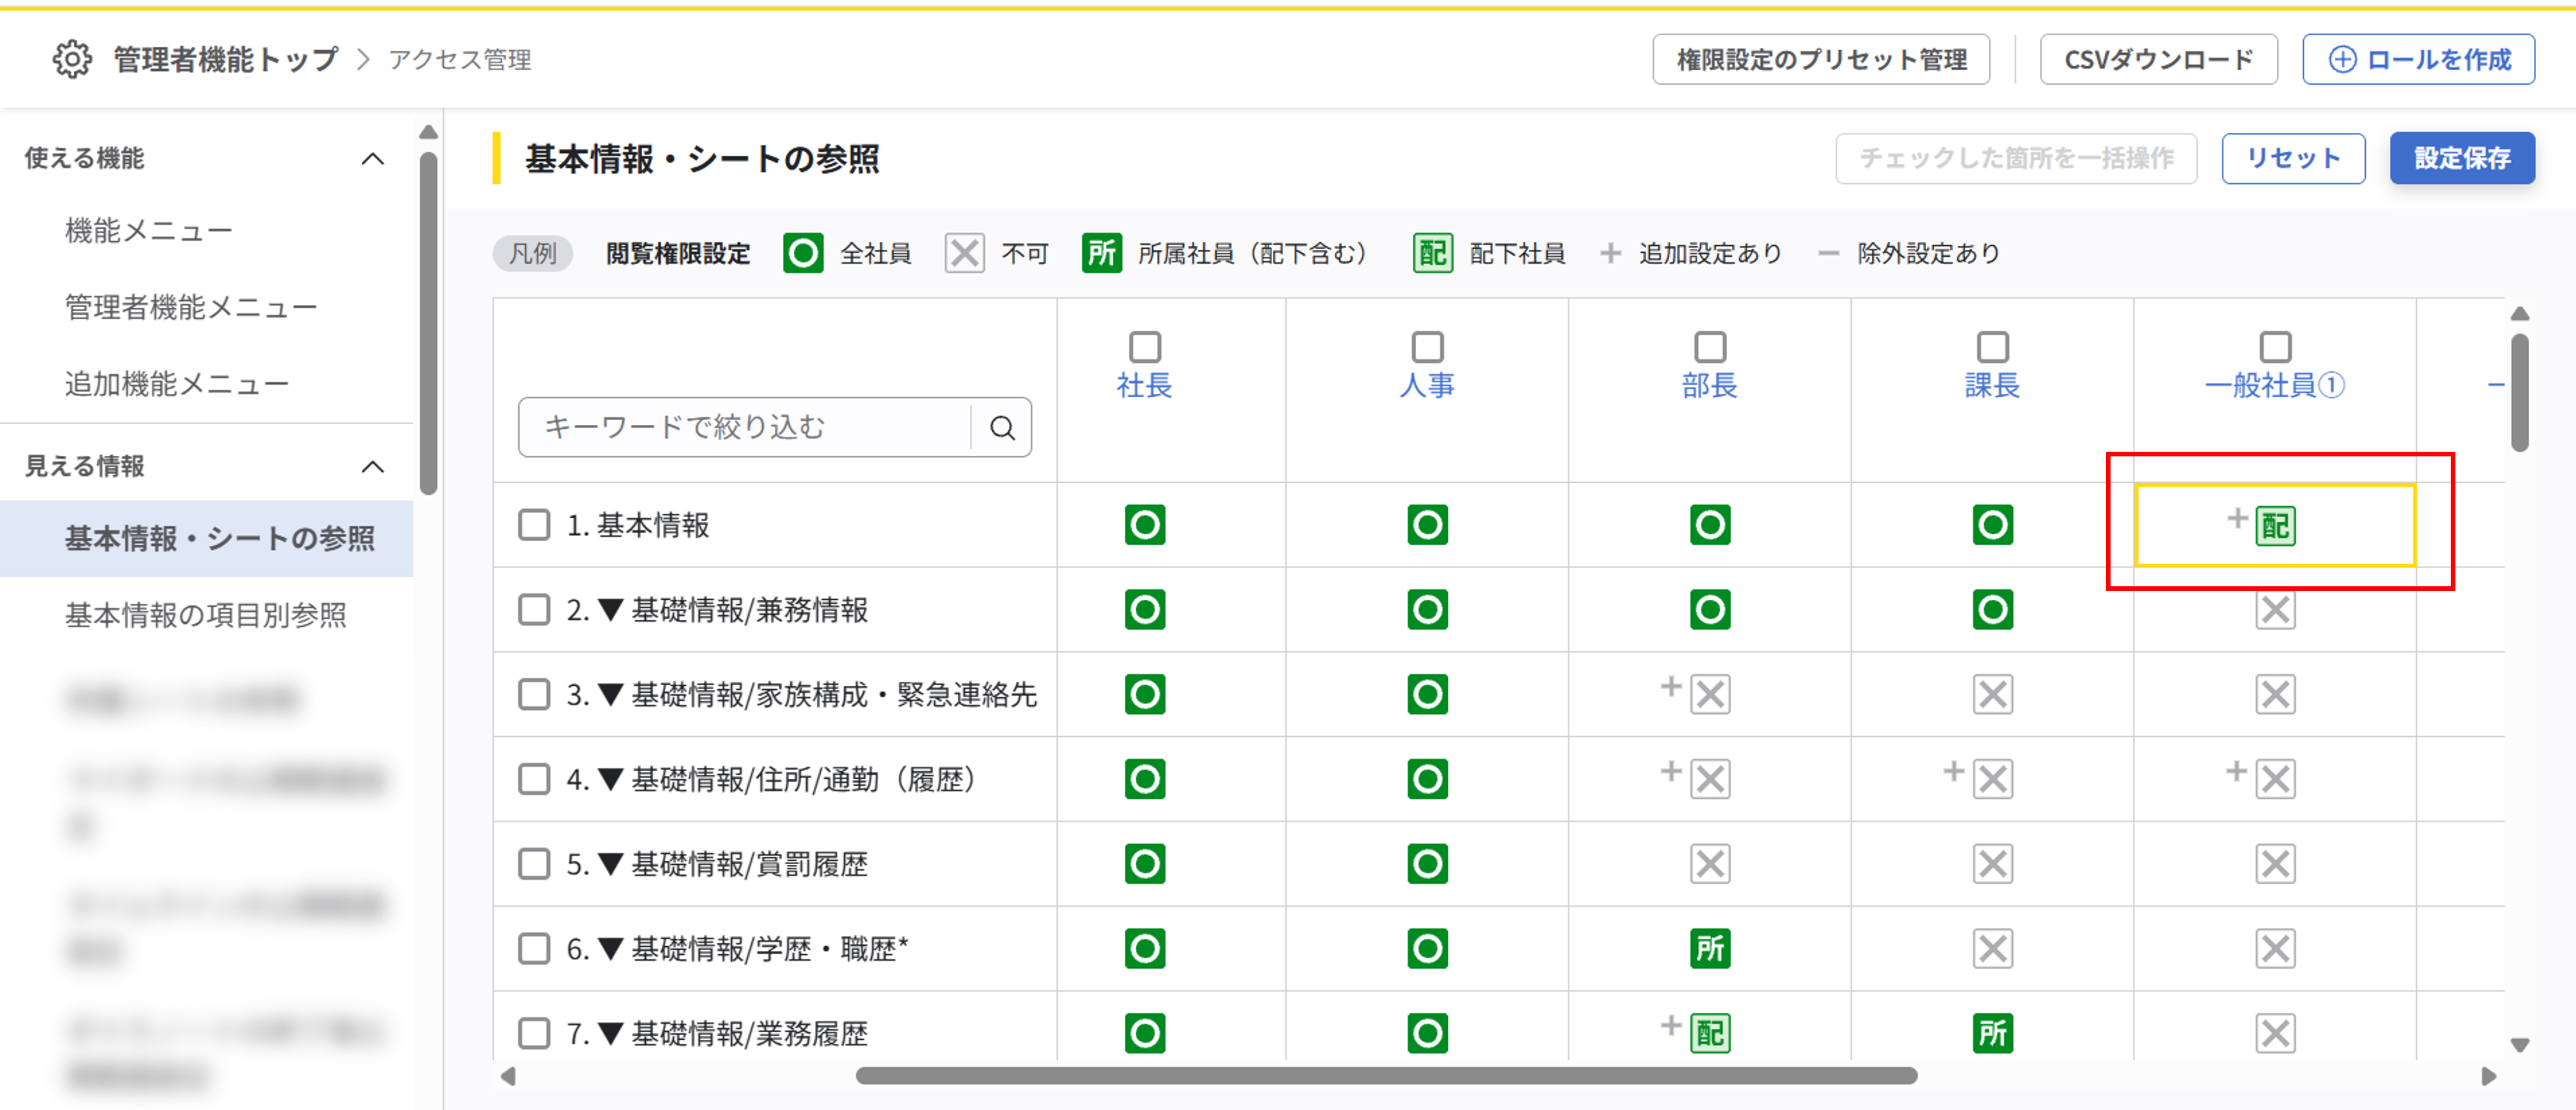
Task: Open the 社長 role link
Action: (1145, 386)
